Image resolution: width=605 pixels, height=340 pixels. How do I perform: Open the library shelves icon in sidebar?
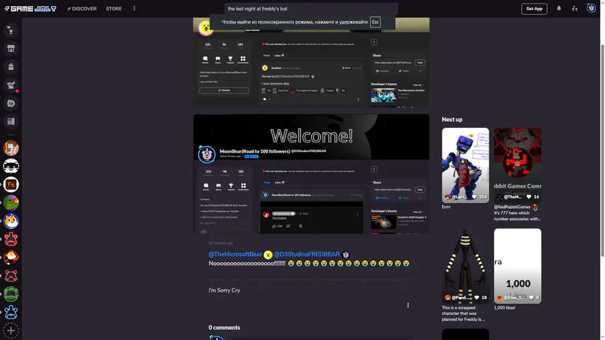11,122
